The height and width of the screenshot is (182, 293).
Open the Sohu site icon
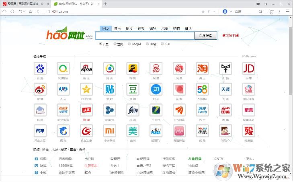(133, 69)
